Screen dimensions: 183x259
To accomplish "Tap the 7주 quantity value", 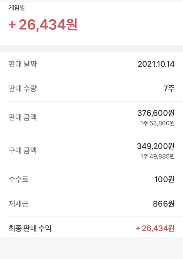I will pos(169,88).
